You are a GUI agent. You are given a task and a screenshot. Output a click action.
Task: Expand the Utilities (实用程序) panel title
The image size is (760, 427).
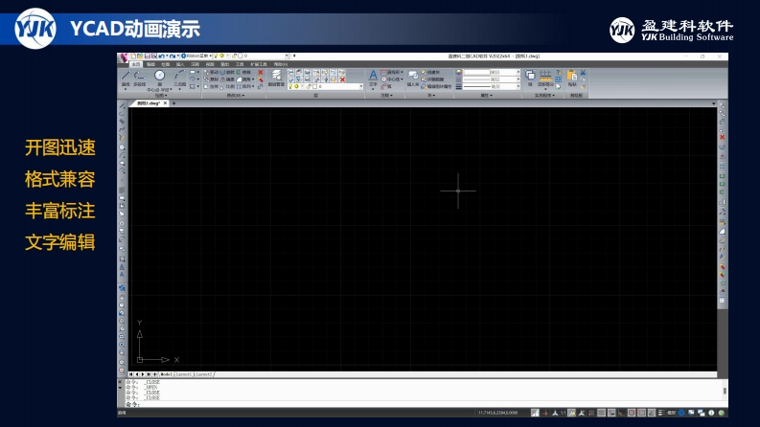544,96
